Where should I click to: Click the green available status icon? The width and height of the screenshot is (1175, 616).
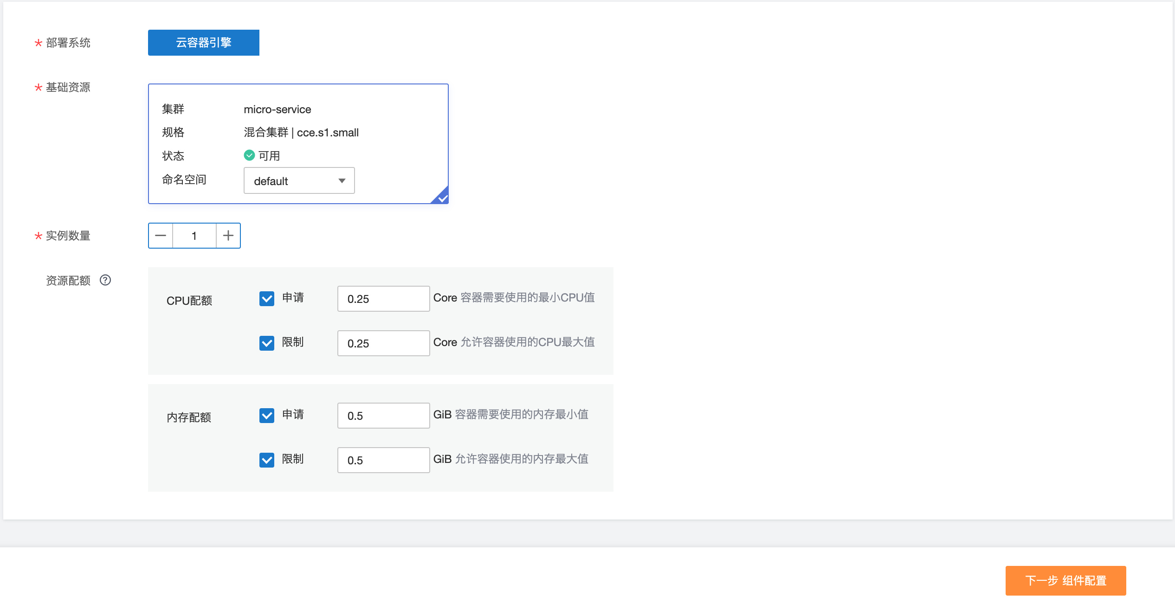[x=249, y=155]
